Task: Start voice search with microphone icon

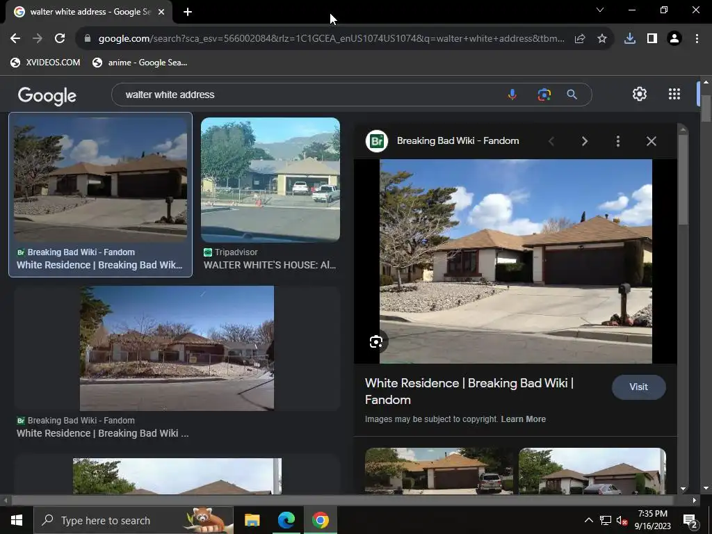Action: click(x=512, y=95)
